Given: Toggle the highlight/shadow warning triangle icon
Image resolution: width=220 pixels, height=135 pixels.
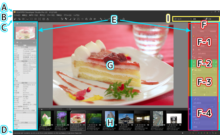Looking at the screenshot, I should click(48, 19).
